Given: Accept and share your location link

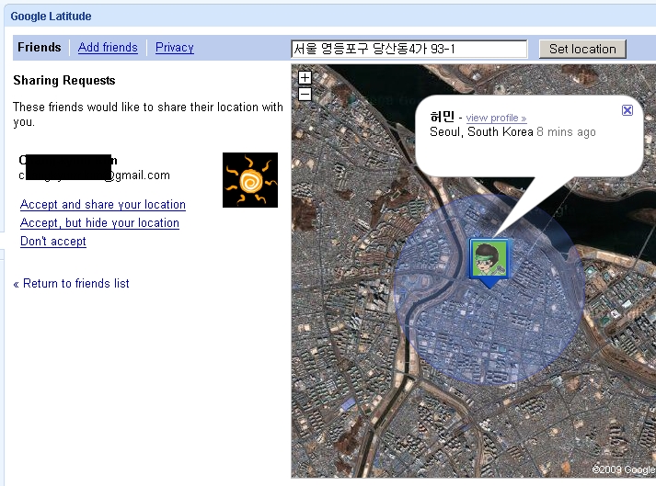Looking at the screenshot, I should 103,204.
